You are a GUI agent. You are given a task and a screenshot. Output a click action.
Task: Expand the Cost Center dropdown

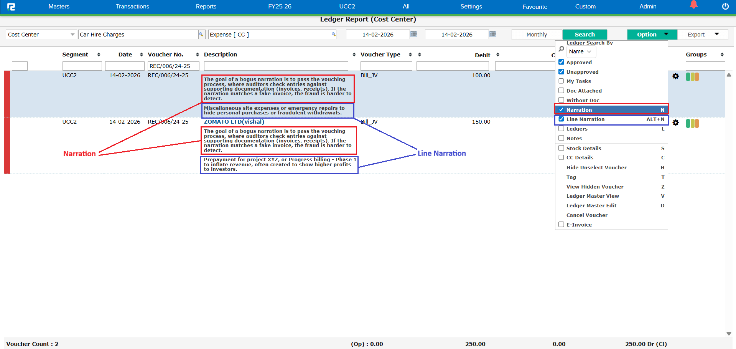[72, 35]
